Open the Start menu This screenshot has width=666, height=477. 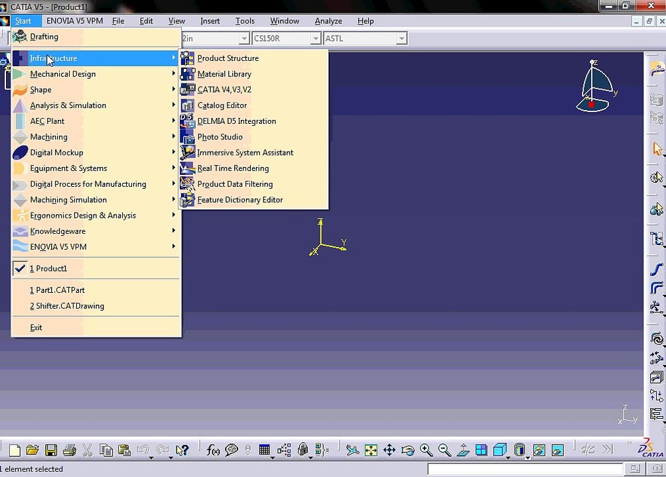(23, 21)
